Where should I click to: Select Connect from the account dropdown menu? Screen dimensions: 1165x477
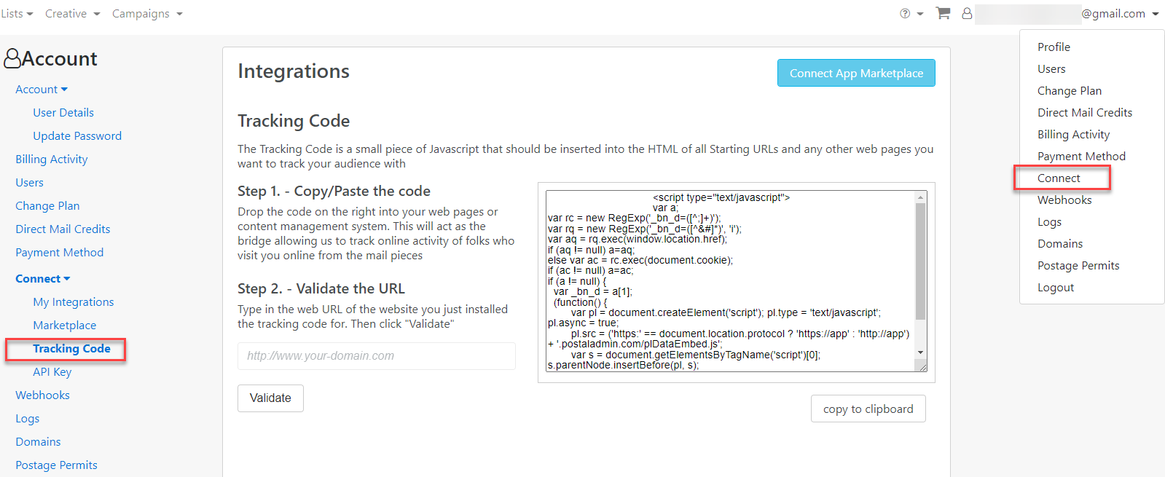[1057, 178]
